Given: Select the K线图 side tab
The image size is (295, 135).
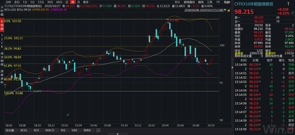Looking at the screenshot, I should [2, 25].
